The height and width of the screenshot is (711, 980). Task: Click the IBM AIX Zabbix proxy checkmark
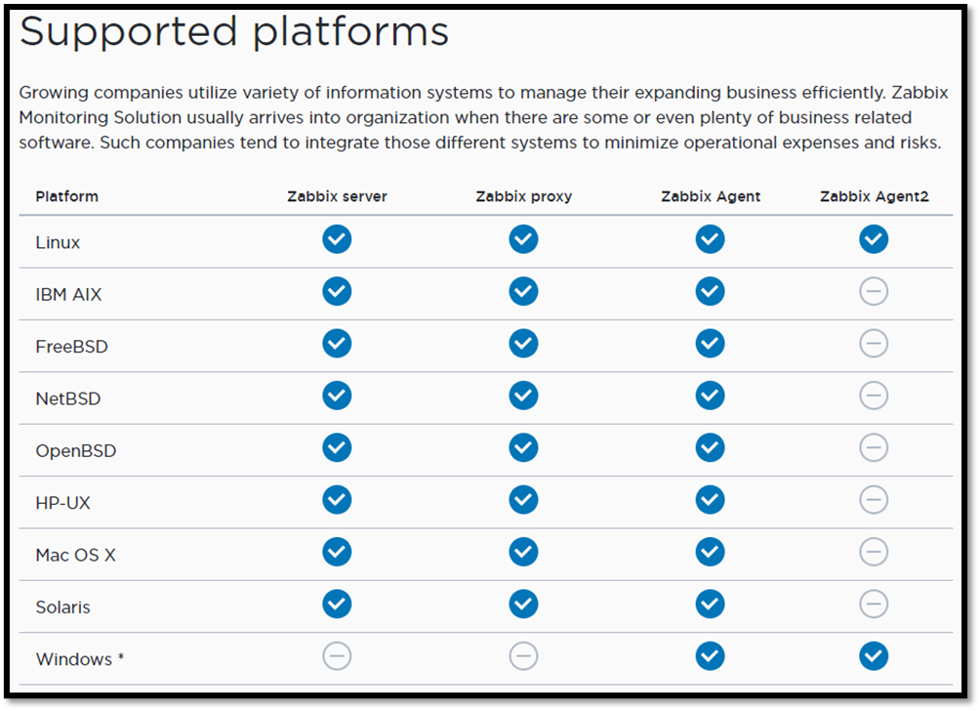(x=523, y=291)
